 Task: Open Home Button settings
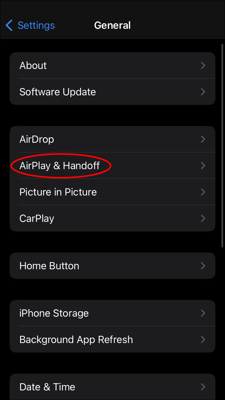click(x=112, y=266)
